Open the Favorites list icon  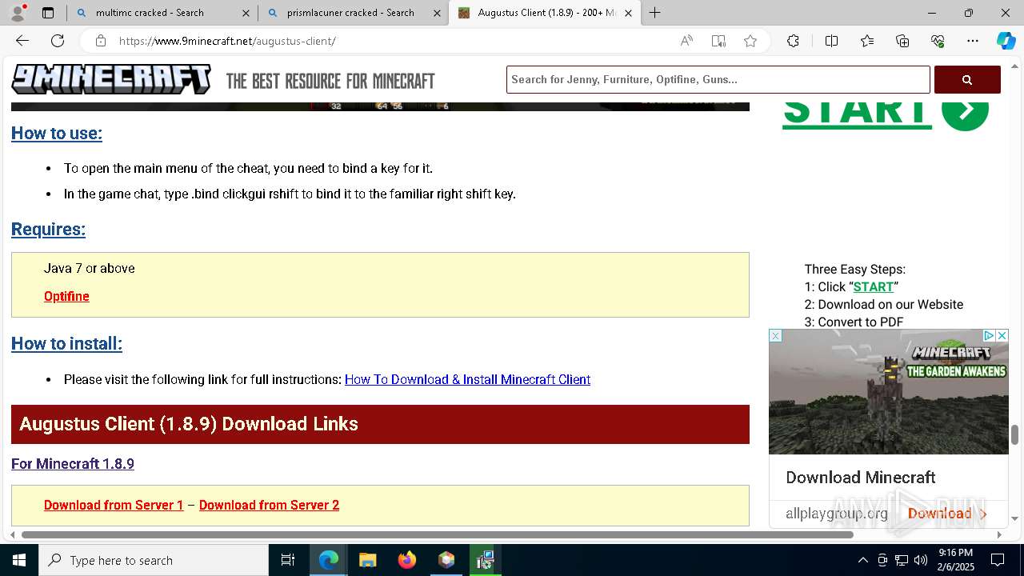coord(867,41)
